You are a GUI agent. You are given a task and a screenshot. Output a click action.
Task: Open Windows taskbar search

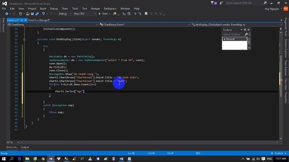pos(11,159)
